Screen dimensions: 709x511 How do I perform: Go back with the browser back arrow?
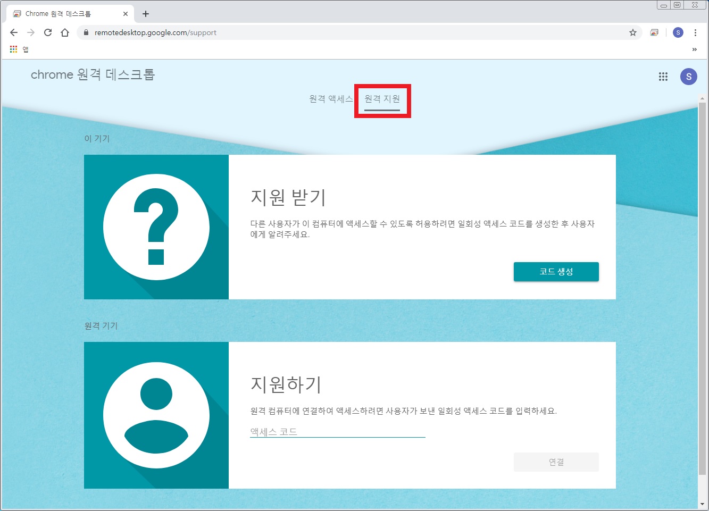point(14,32)
